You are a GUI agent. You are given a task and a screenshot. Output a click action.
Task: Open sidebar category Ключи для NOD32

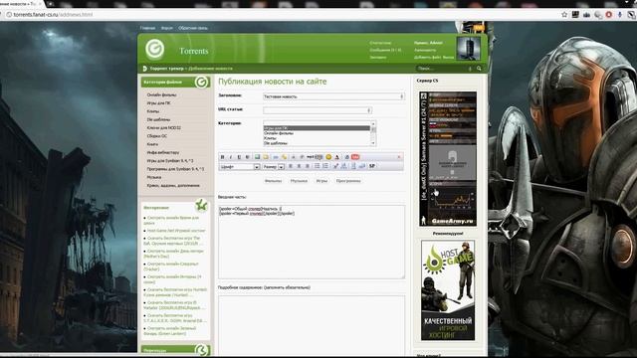coord(163,128)
